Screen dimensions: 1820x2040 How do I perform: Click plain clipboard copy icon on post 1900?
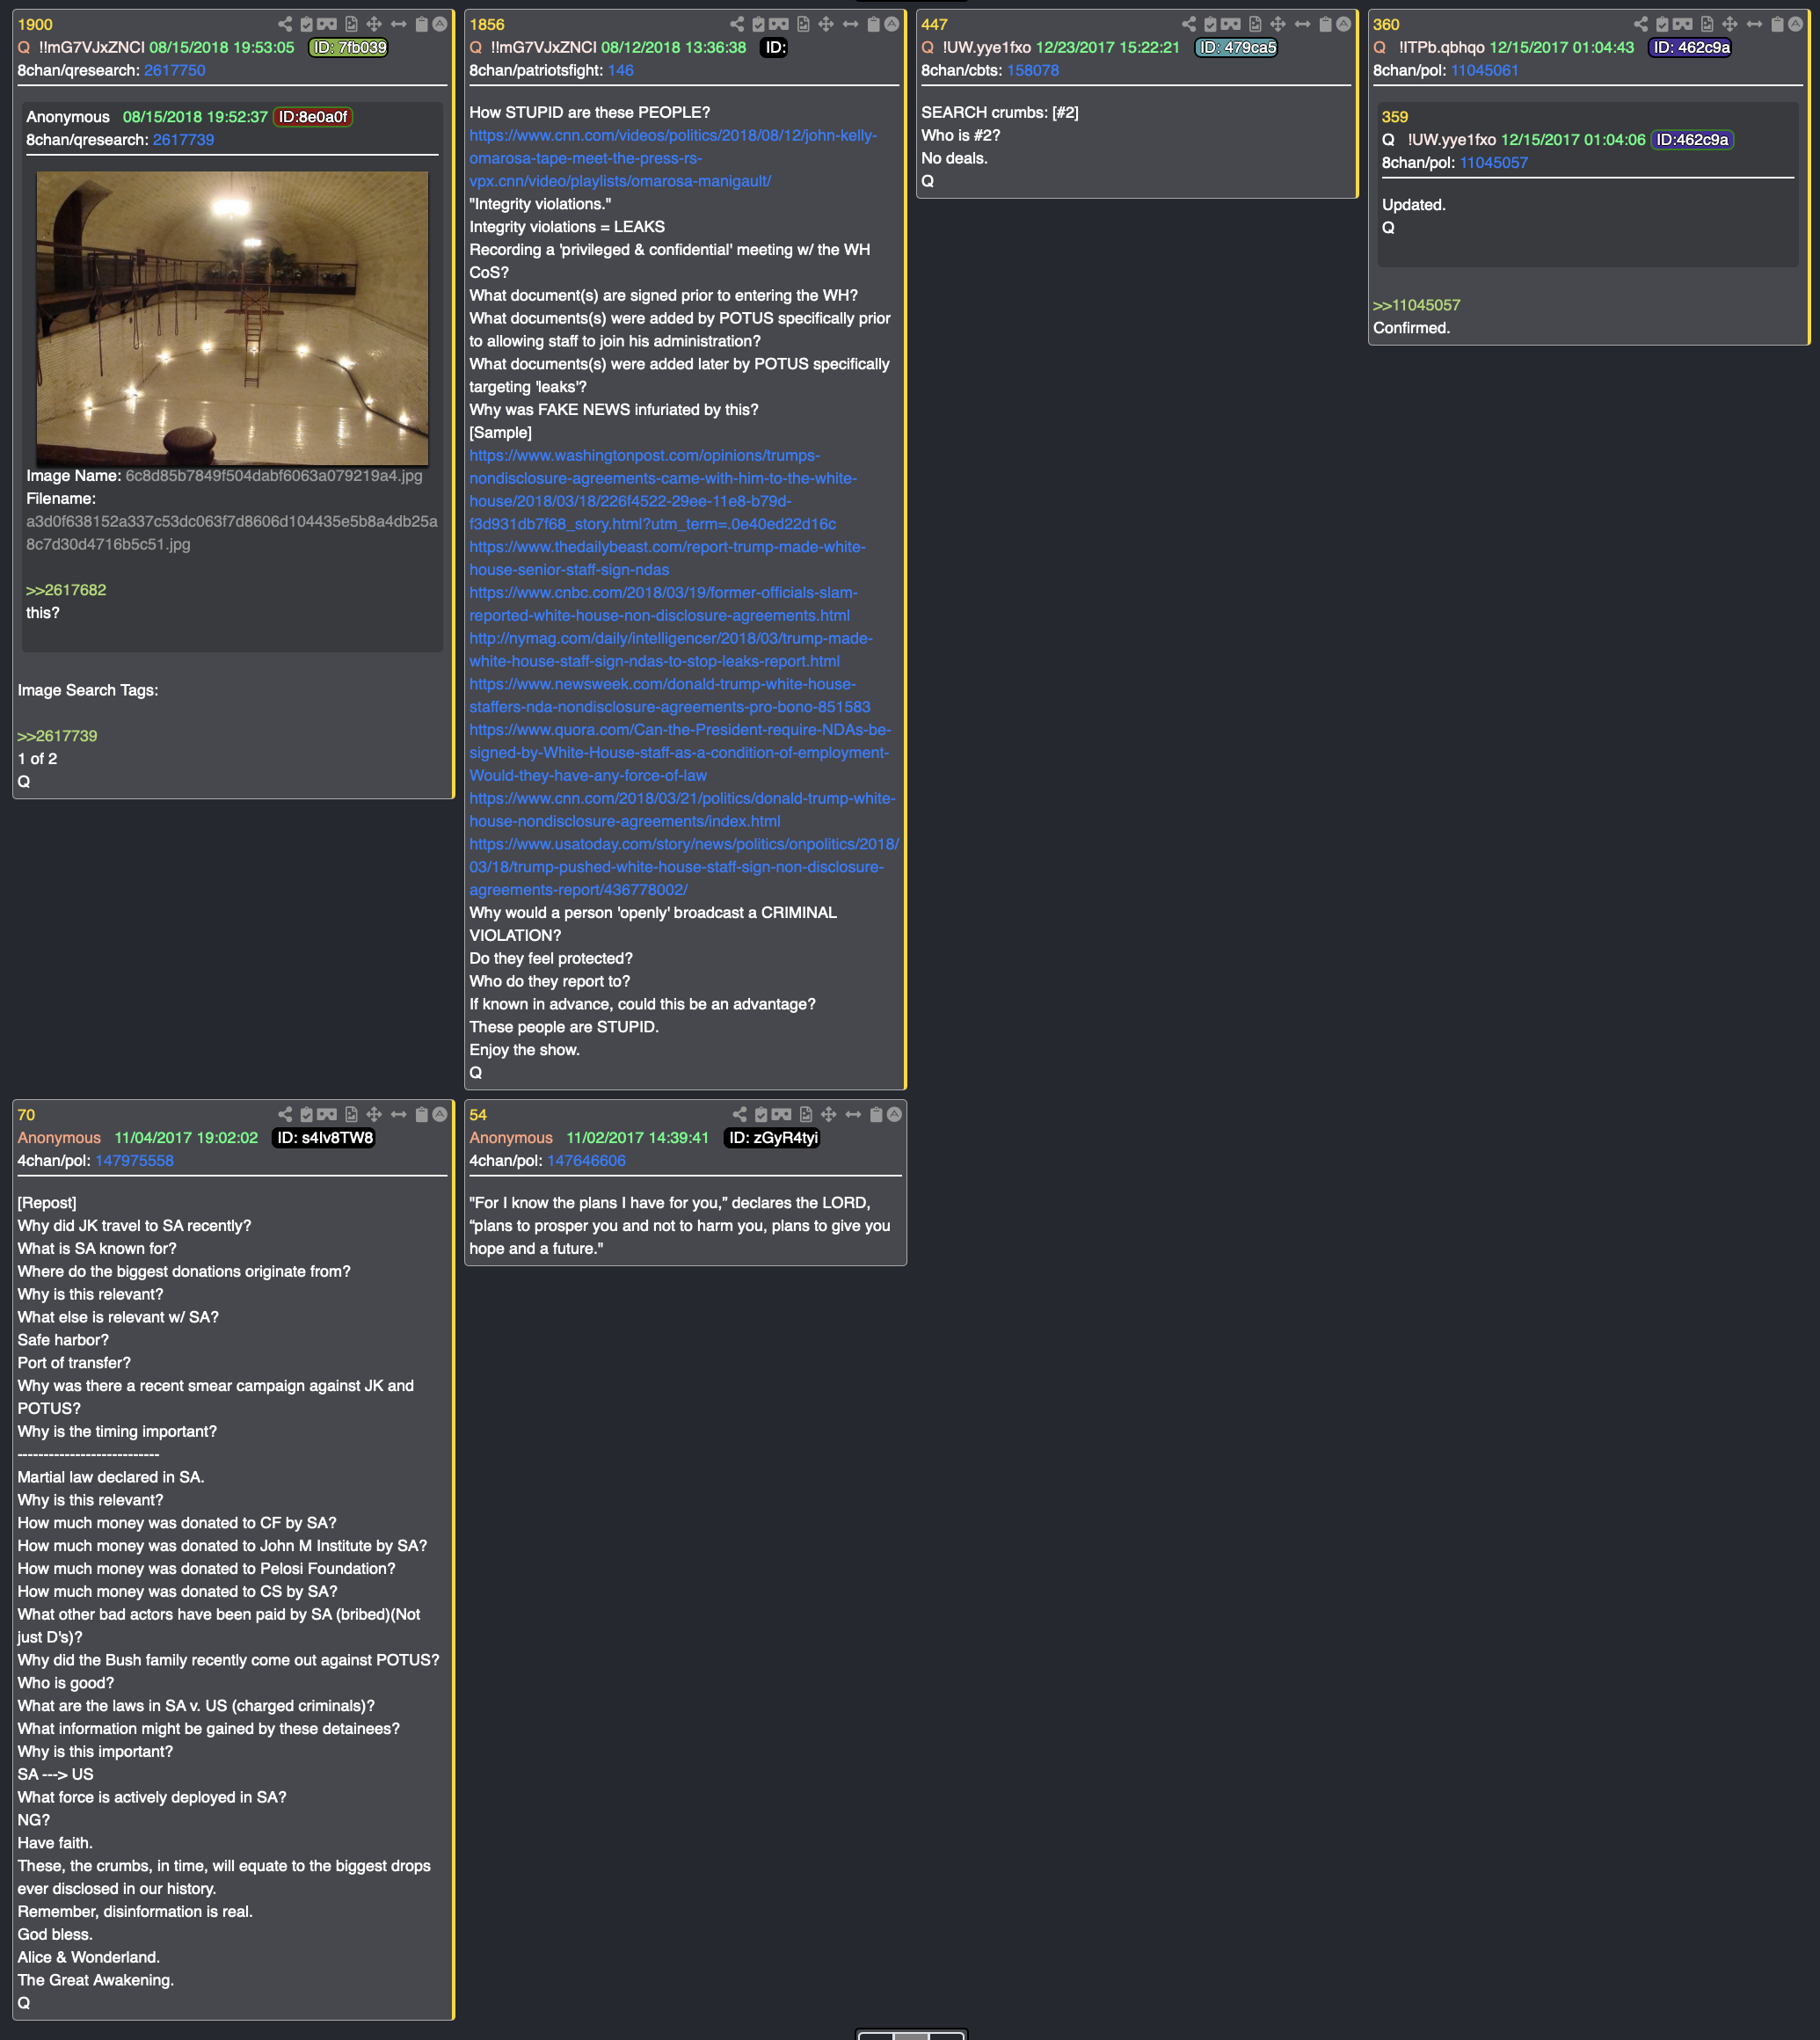422,24
